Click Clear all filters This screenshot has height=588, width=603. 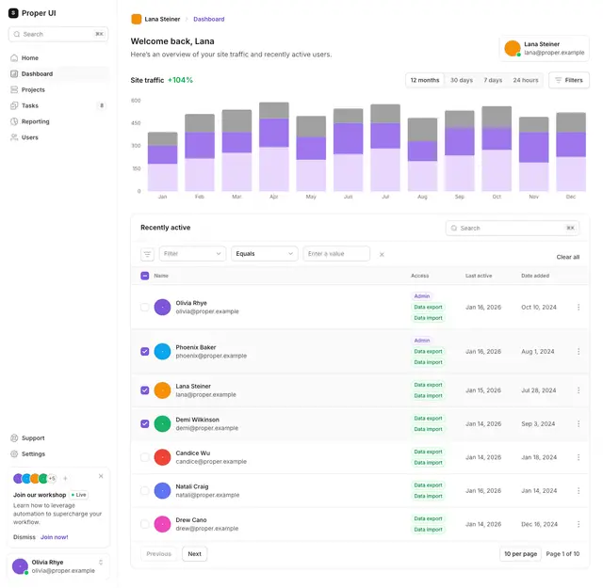pos(567,258)
